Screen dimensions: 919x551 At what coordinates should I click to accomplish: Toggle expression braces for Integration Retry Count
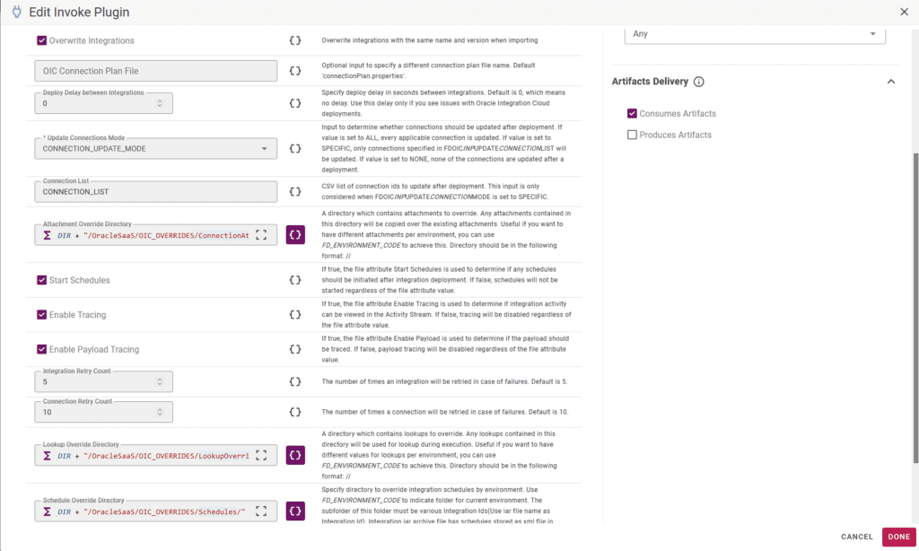[x=294, y=381]
